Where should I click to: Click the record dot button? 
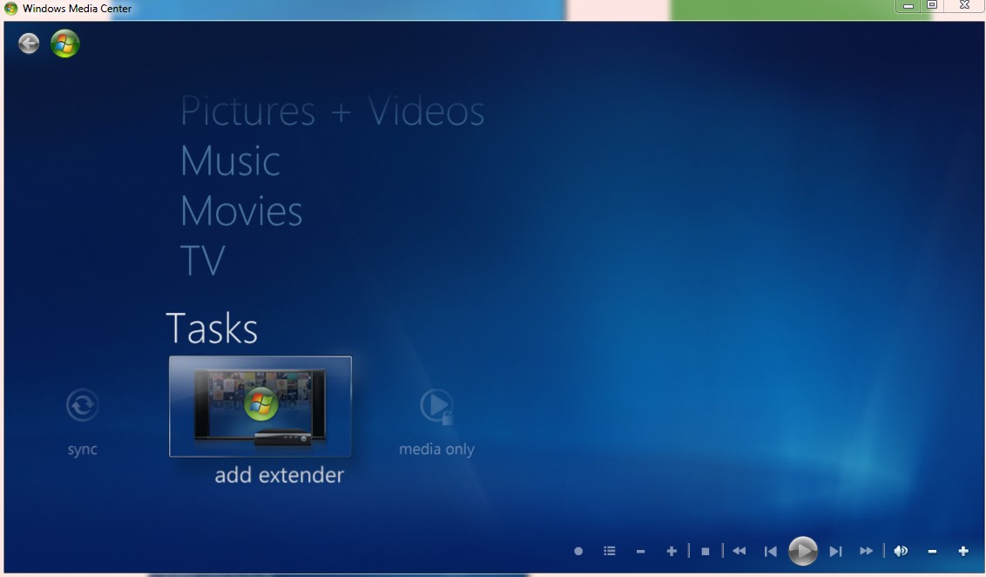578,551
